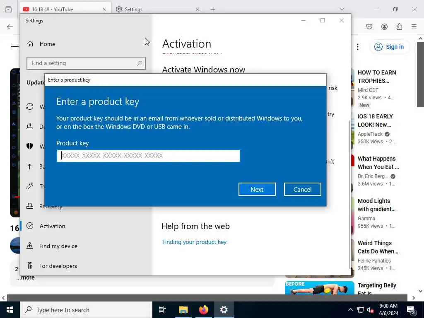Switch to the 16 18 48 - YouTube tab
Screen dimensions: 424x318
point(65,9)
